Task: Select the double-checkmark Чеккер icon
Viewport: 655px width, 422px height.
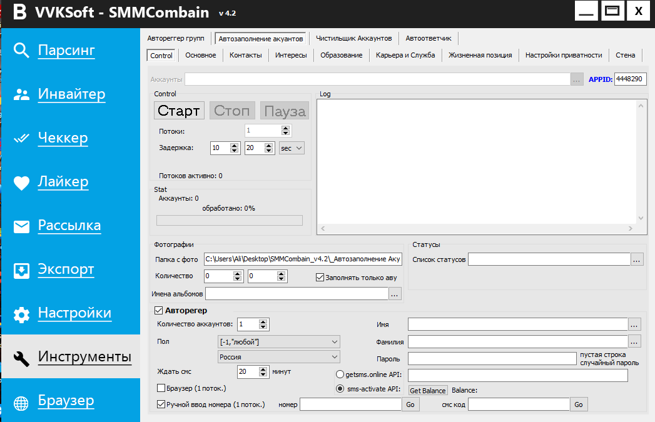Action: point(22,138)
